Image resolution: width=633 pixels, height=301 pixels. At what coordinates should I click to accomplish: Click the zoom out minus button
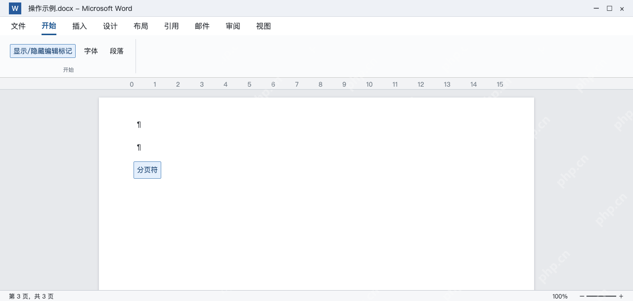click(582, 296)
